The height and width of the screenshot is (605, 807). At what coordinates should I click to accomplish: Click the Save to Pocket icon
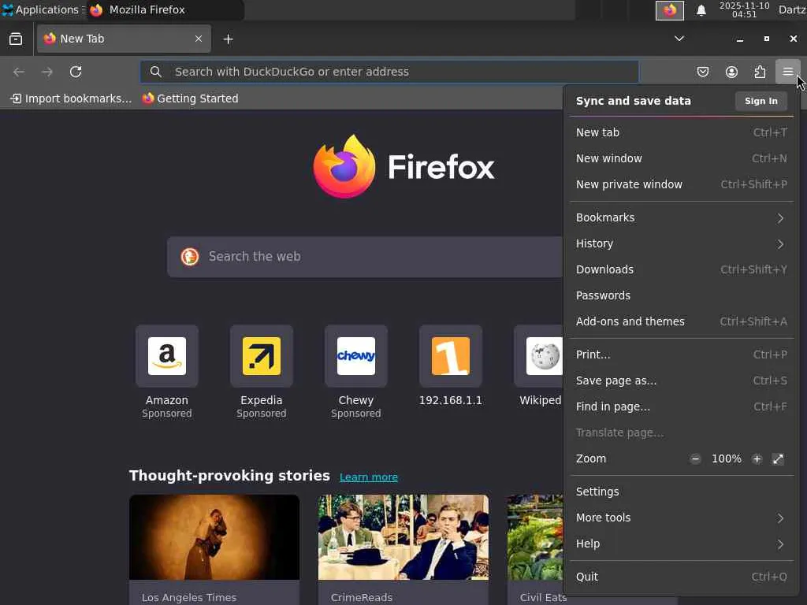(702, 72)
